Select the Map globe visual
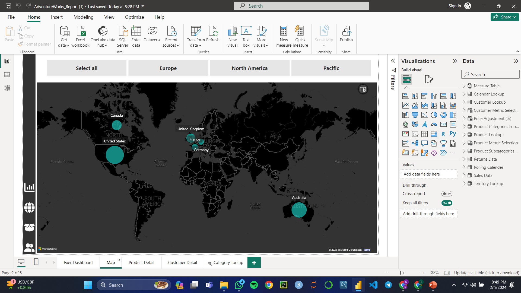The height and width of the screenshot is (293, 521). click(x=405, y=125)
